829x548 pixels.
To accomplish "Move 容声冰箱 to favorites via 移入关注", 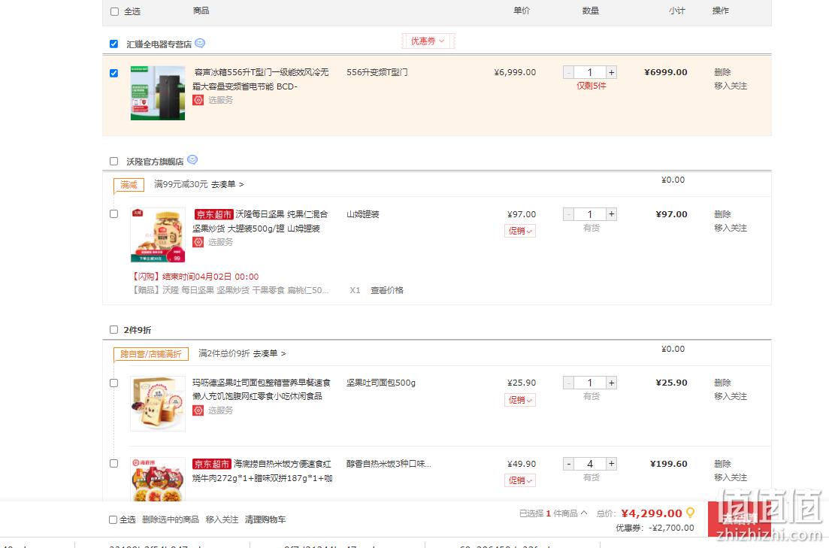I will (730, 86).
